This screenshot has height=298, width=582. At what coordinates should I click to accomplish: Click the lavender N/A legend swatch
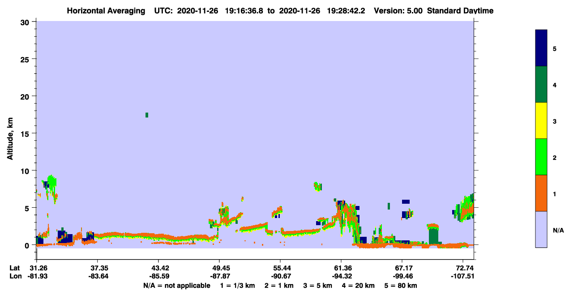click(x=541, y=229)
